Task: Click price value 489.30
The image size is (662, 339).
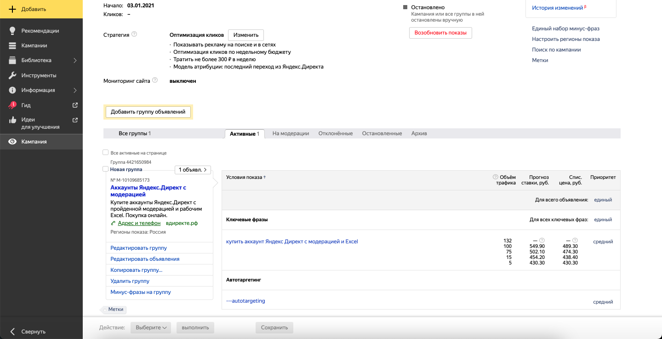Action: point(570,247)
